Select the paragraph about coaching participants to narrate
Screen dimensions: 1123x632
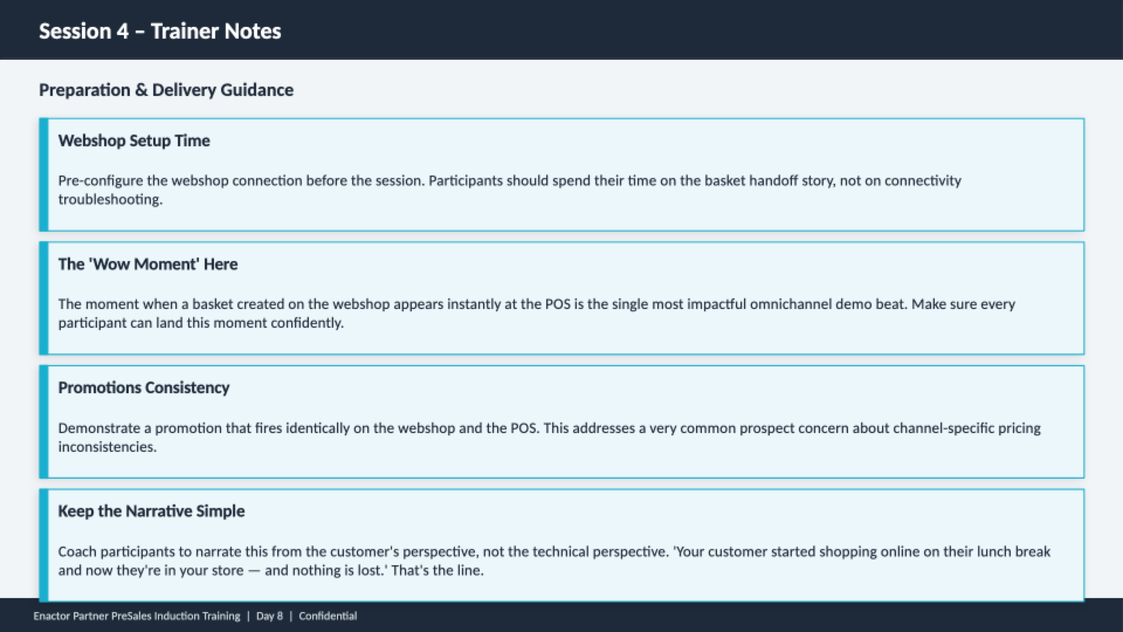point(553,561)
